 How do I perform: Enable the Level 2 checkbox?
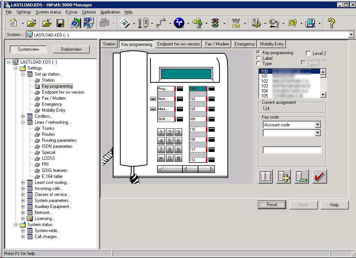(x=308, y=53)
